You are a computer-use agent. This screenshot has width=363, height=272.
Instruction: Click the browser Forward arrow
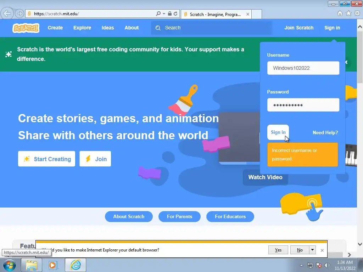tap(19, 14)
